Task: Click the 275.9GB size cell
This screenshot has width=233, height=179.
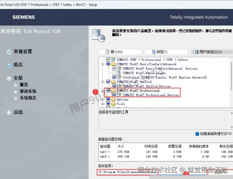Action: [123, 152]
